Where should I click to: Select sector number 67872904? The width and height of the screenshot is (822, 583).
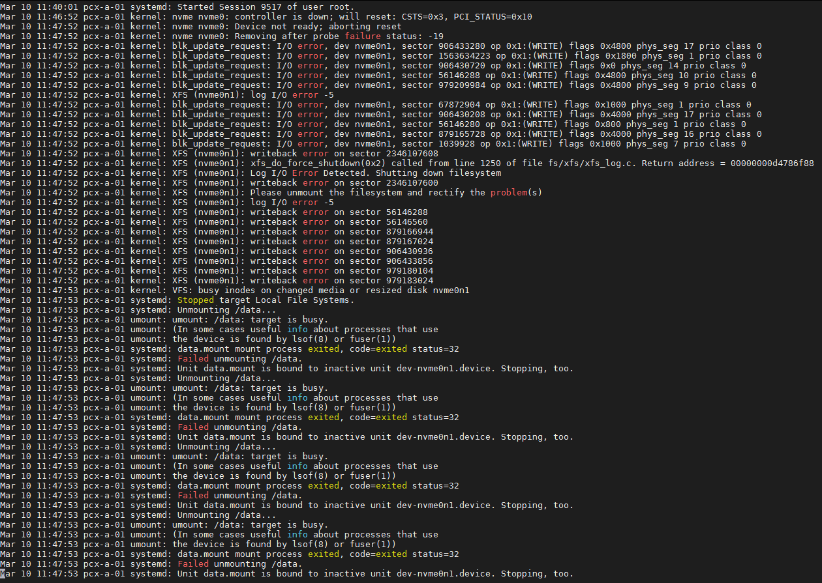point(459,104)
